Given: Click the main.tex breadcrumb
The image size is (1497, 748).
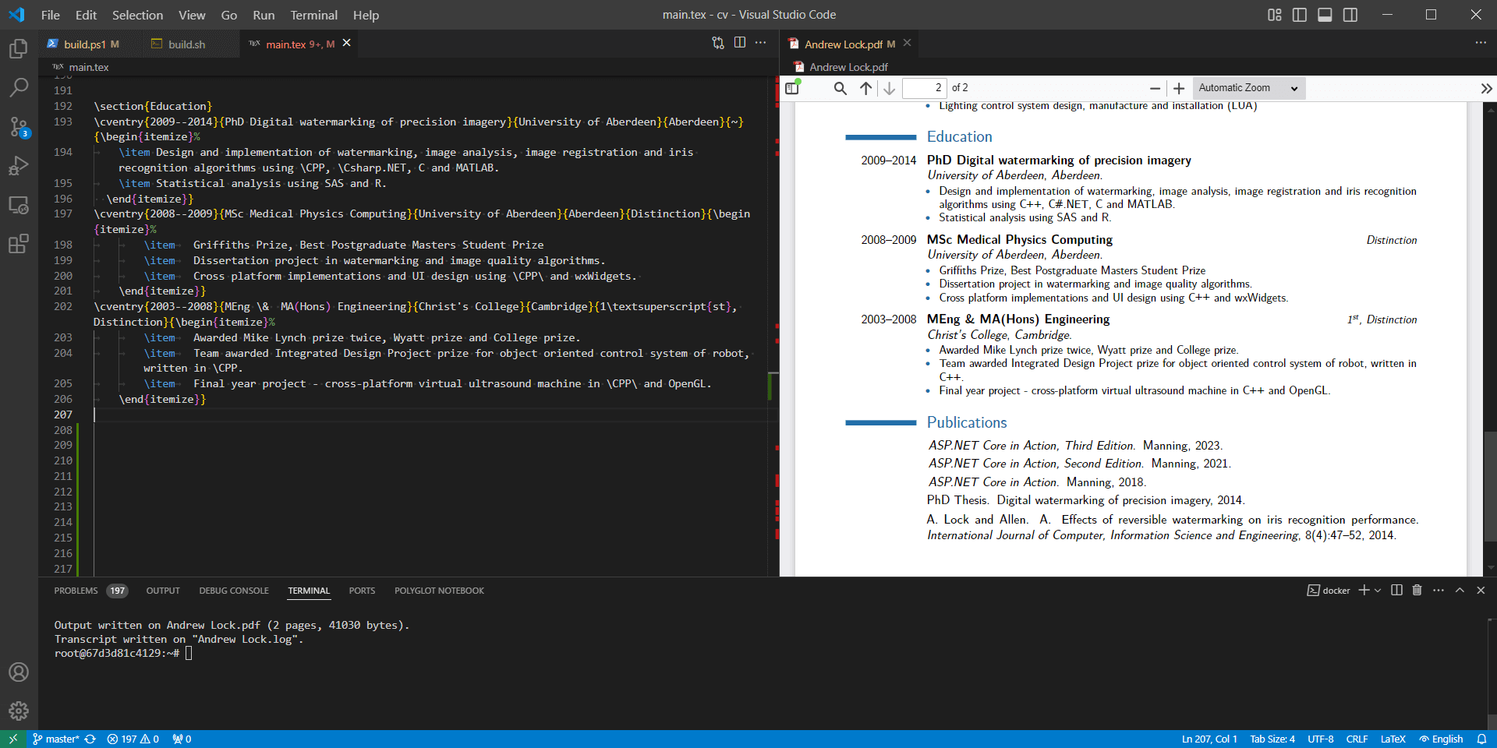Looking at the screenshot, I should point(88,67).
